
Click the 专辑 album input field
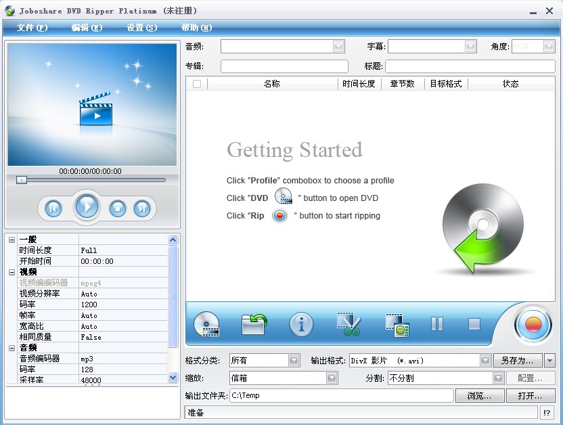[x=284, y=66]
